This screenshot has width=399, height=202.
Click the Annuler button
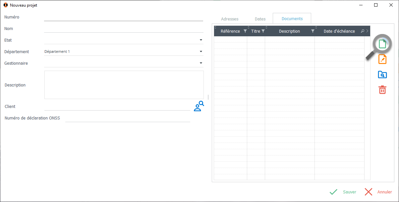(x=378, y=192)
